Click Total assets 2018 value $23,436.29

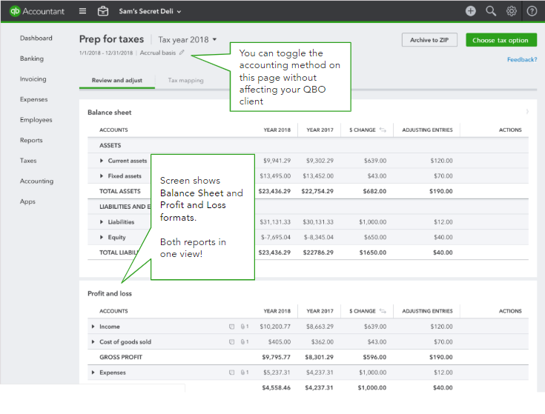[x=274, y=191]
